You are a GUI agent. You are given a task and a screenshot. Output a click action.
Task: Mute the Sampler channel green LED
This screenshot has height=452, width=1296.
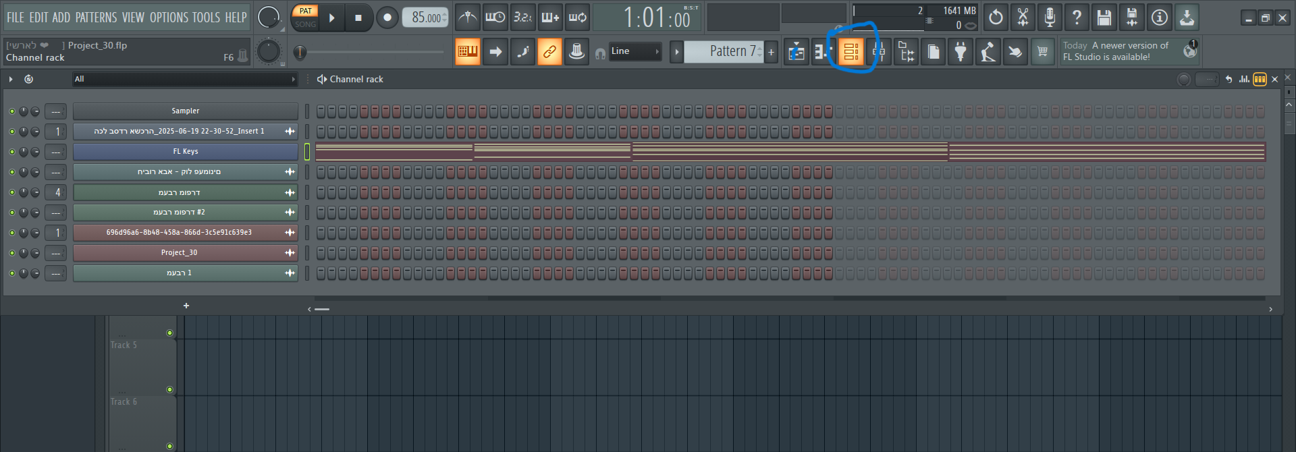(x=12, y=111)
